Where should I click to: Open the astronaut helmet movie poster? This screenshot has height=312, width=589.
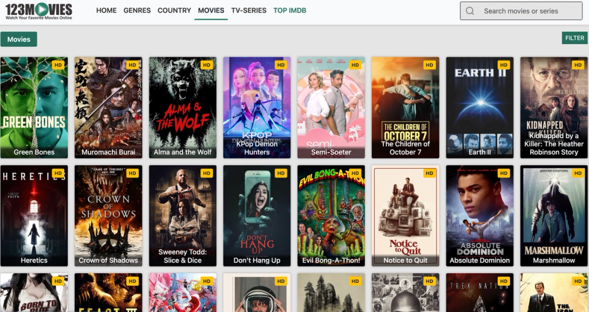pyautogui.click(x=257, y=293)
